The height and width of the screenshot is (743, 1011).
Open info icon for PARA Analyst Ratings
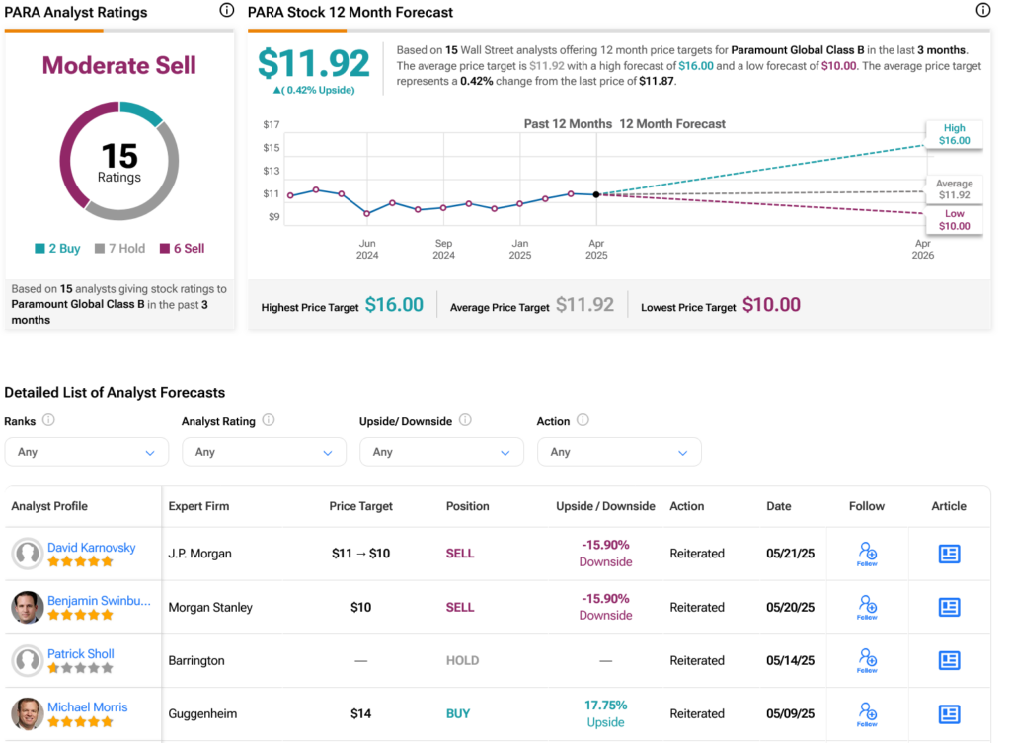[226, 10]
